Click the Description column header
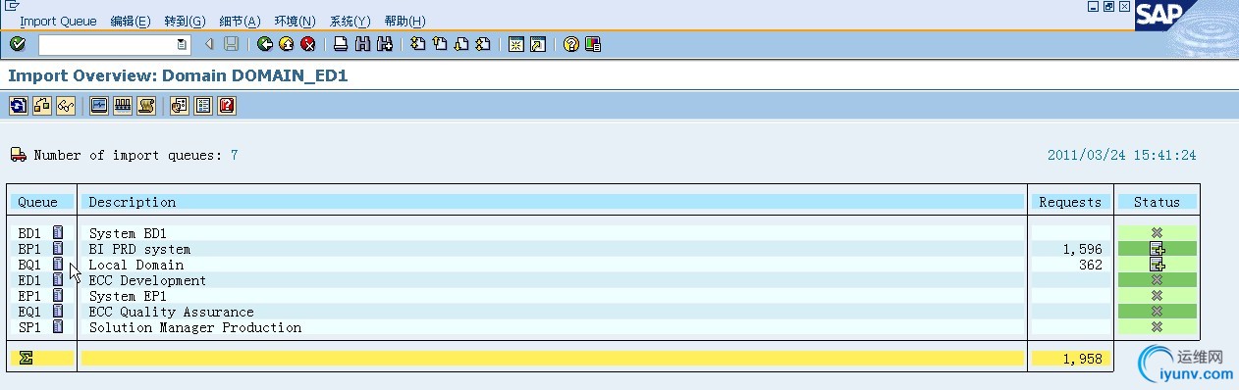The image size is (1239, 390). coord(553,202)
